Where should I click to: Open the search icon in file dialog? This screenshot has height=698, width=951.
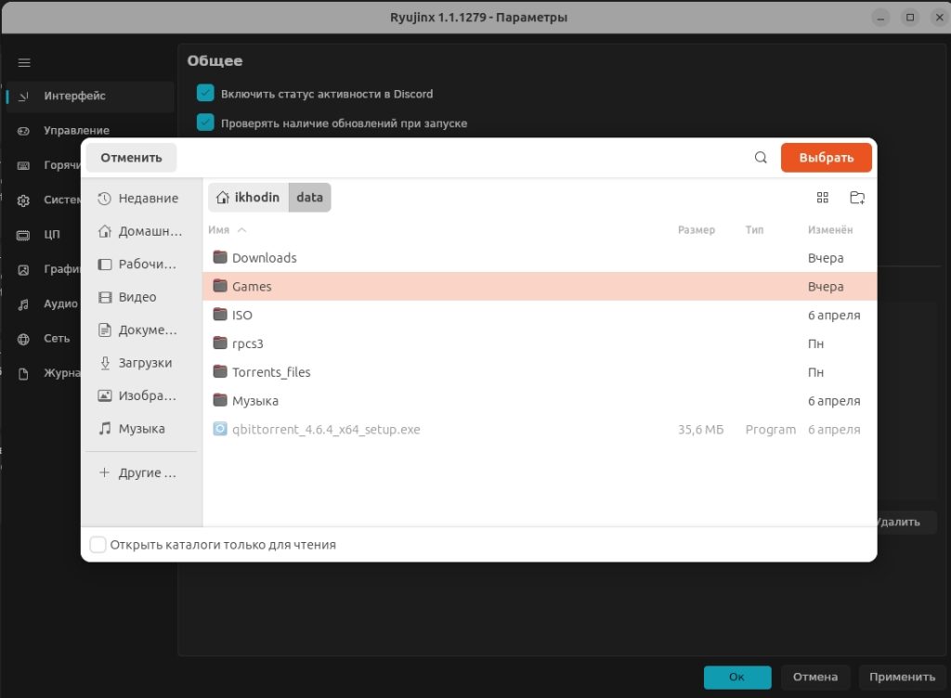(x=761, y=158)
